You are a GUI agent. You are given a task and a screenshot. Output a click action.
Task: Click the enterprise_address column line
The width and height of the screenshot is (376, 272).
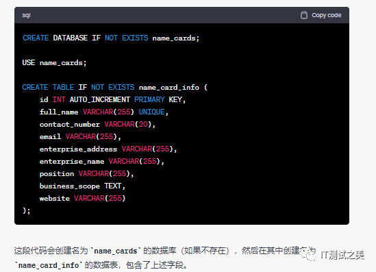click(108, 149)
